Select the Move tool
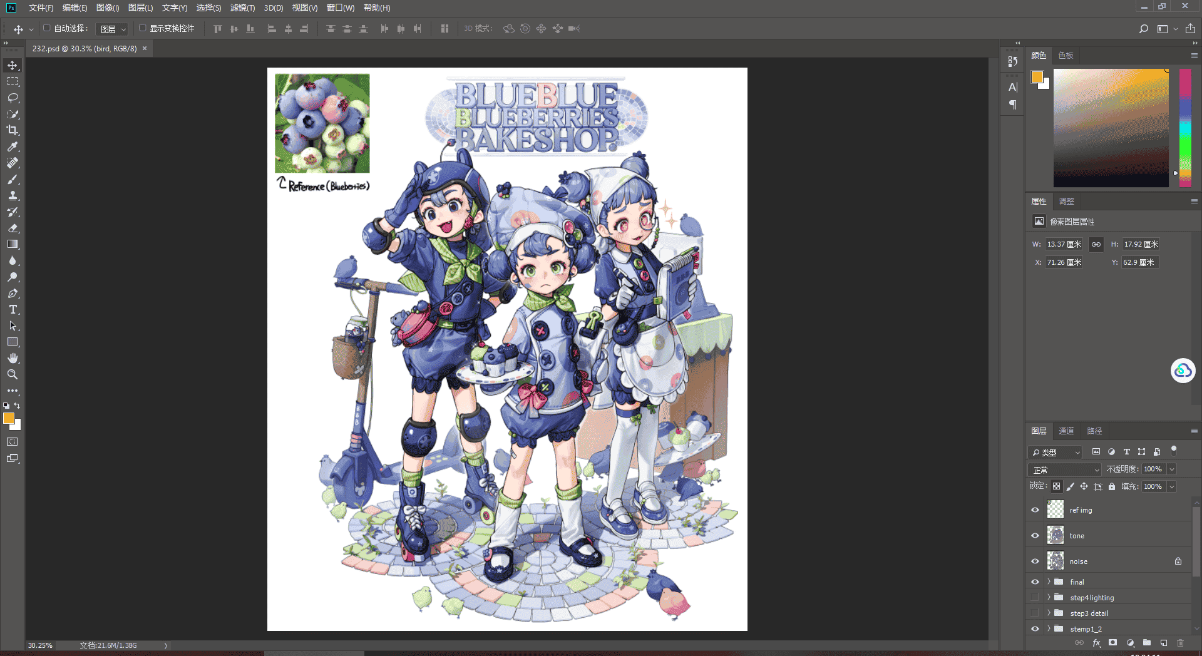1202x656 pixels. click(x=13, y=66)
